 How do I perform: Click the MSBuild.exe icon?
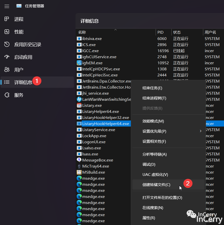click(x=79, y=172)
